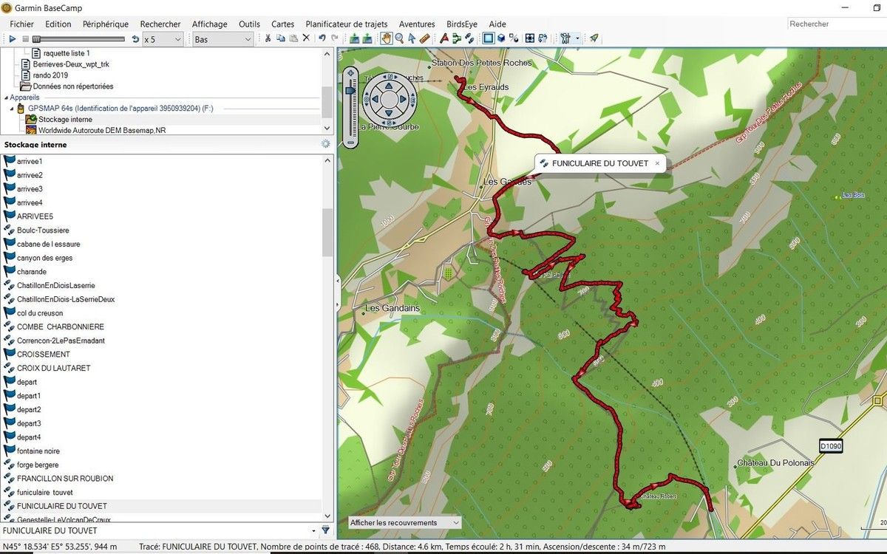Viewport: 887px width, 554px height.
Task: Open Planificateur de trajets menu
Action: coord(347,24)
